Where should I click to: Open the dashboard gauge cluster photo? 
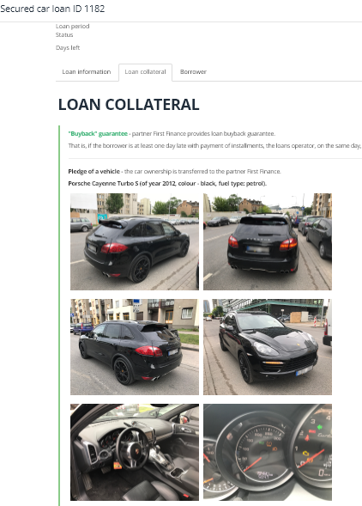268,452
